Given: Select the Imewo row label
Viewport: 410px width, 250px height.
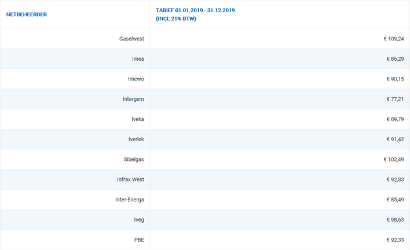Looking at the screenshot, I should (136, 79).
